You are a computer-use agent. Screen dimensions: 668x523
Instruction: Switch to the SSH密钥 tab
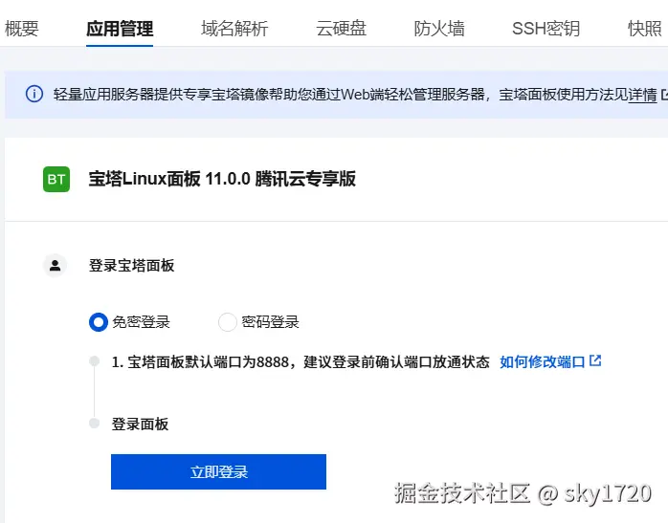click(x=546, y=29)
